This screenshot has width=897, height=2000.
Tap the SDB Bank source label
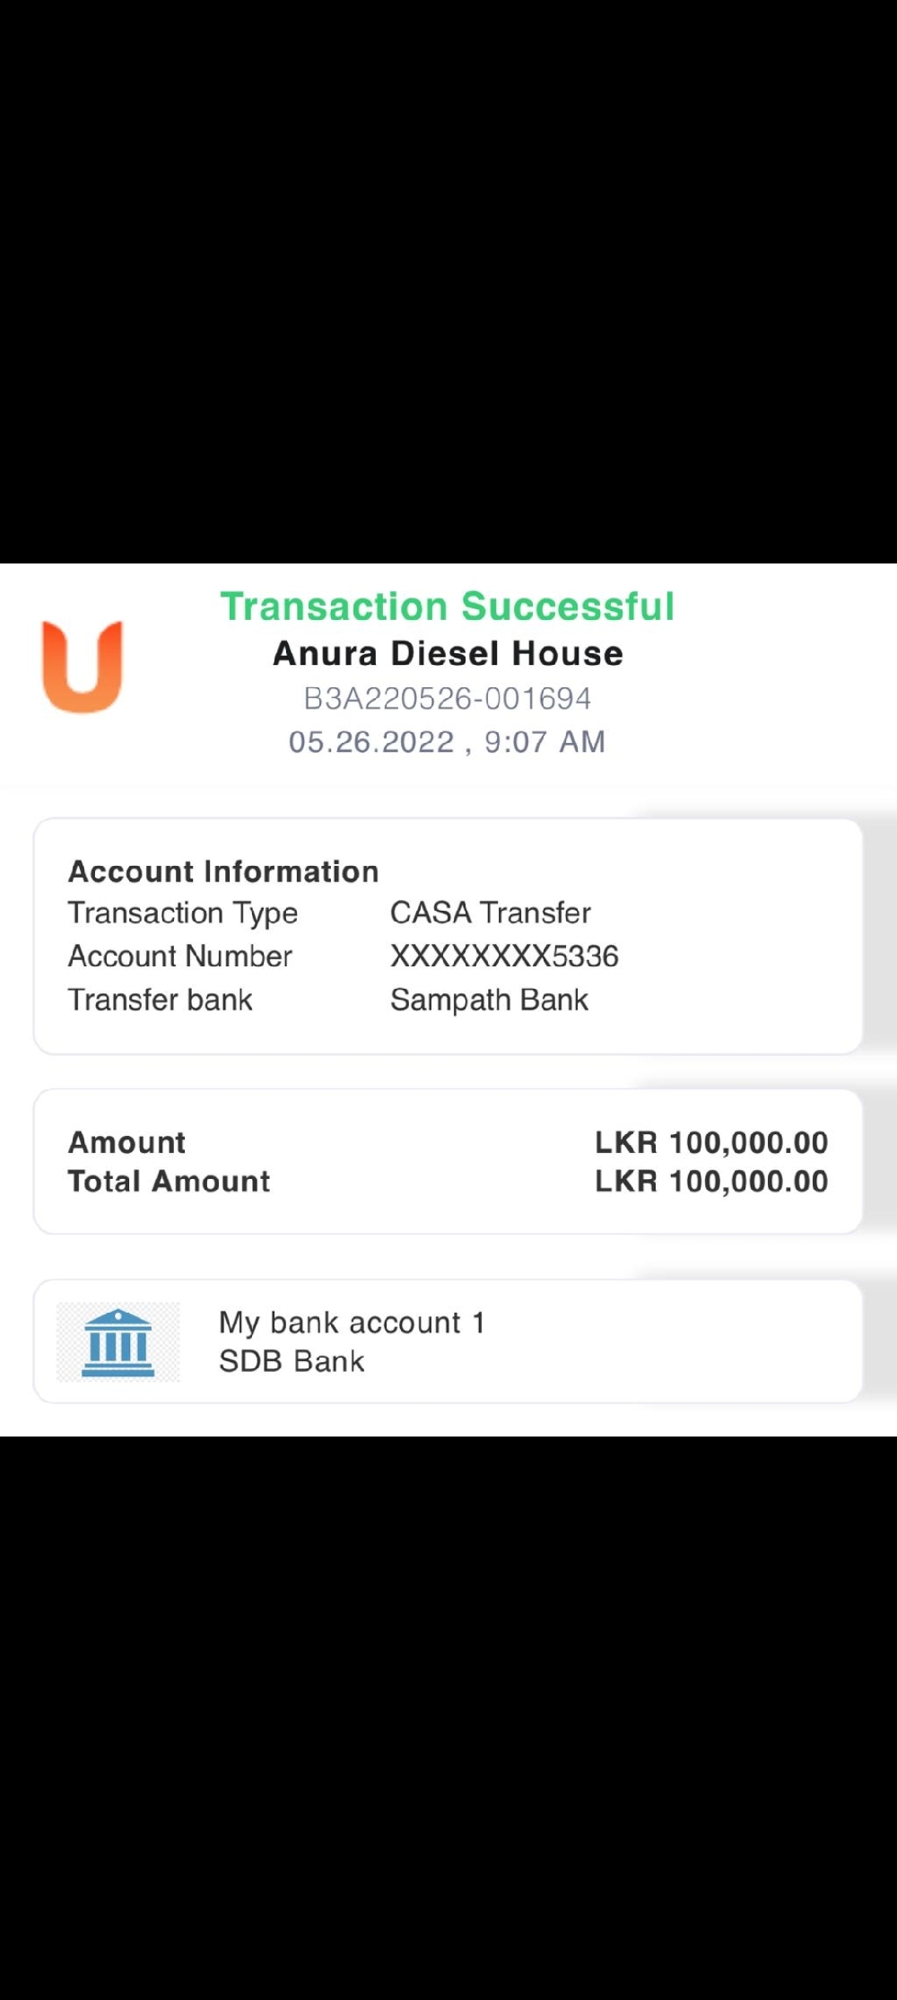[x=292, y=1361]
